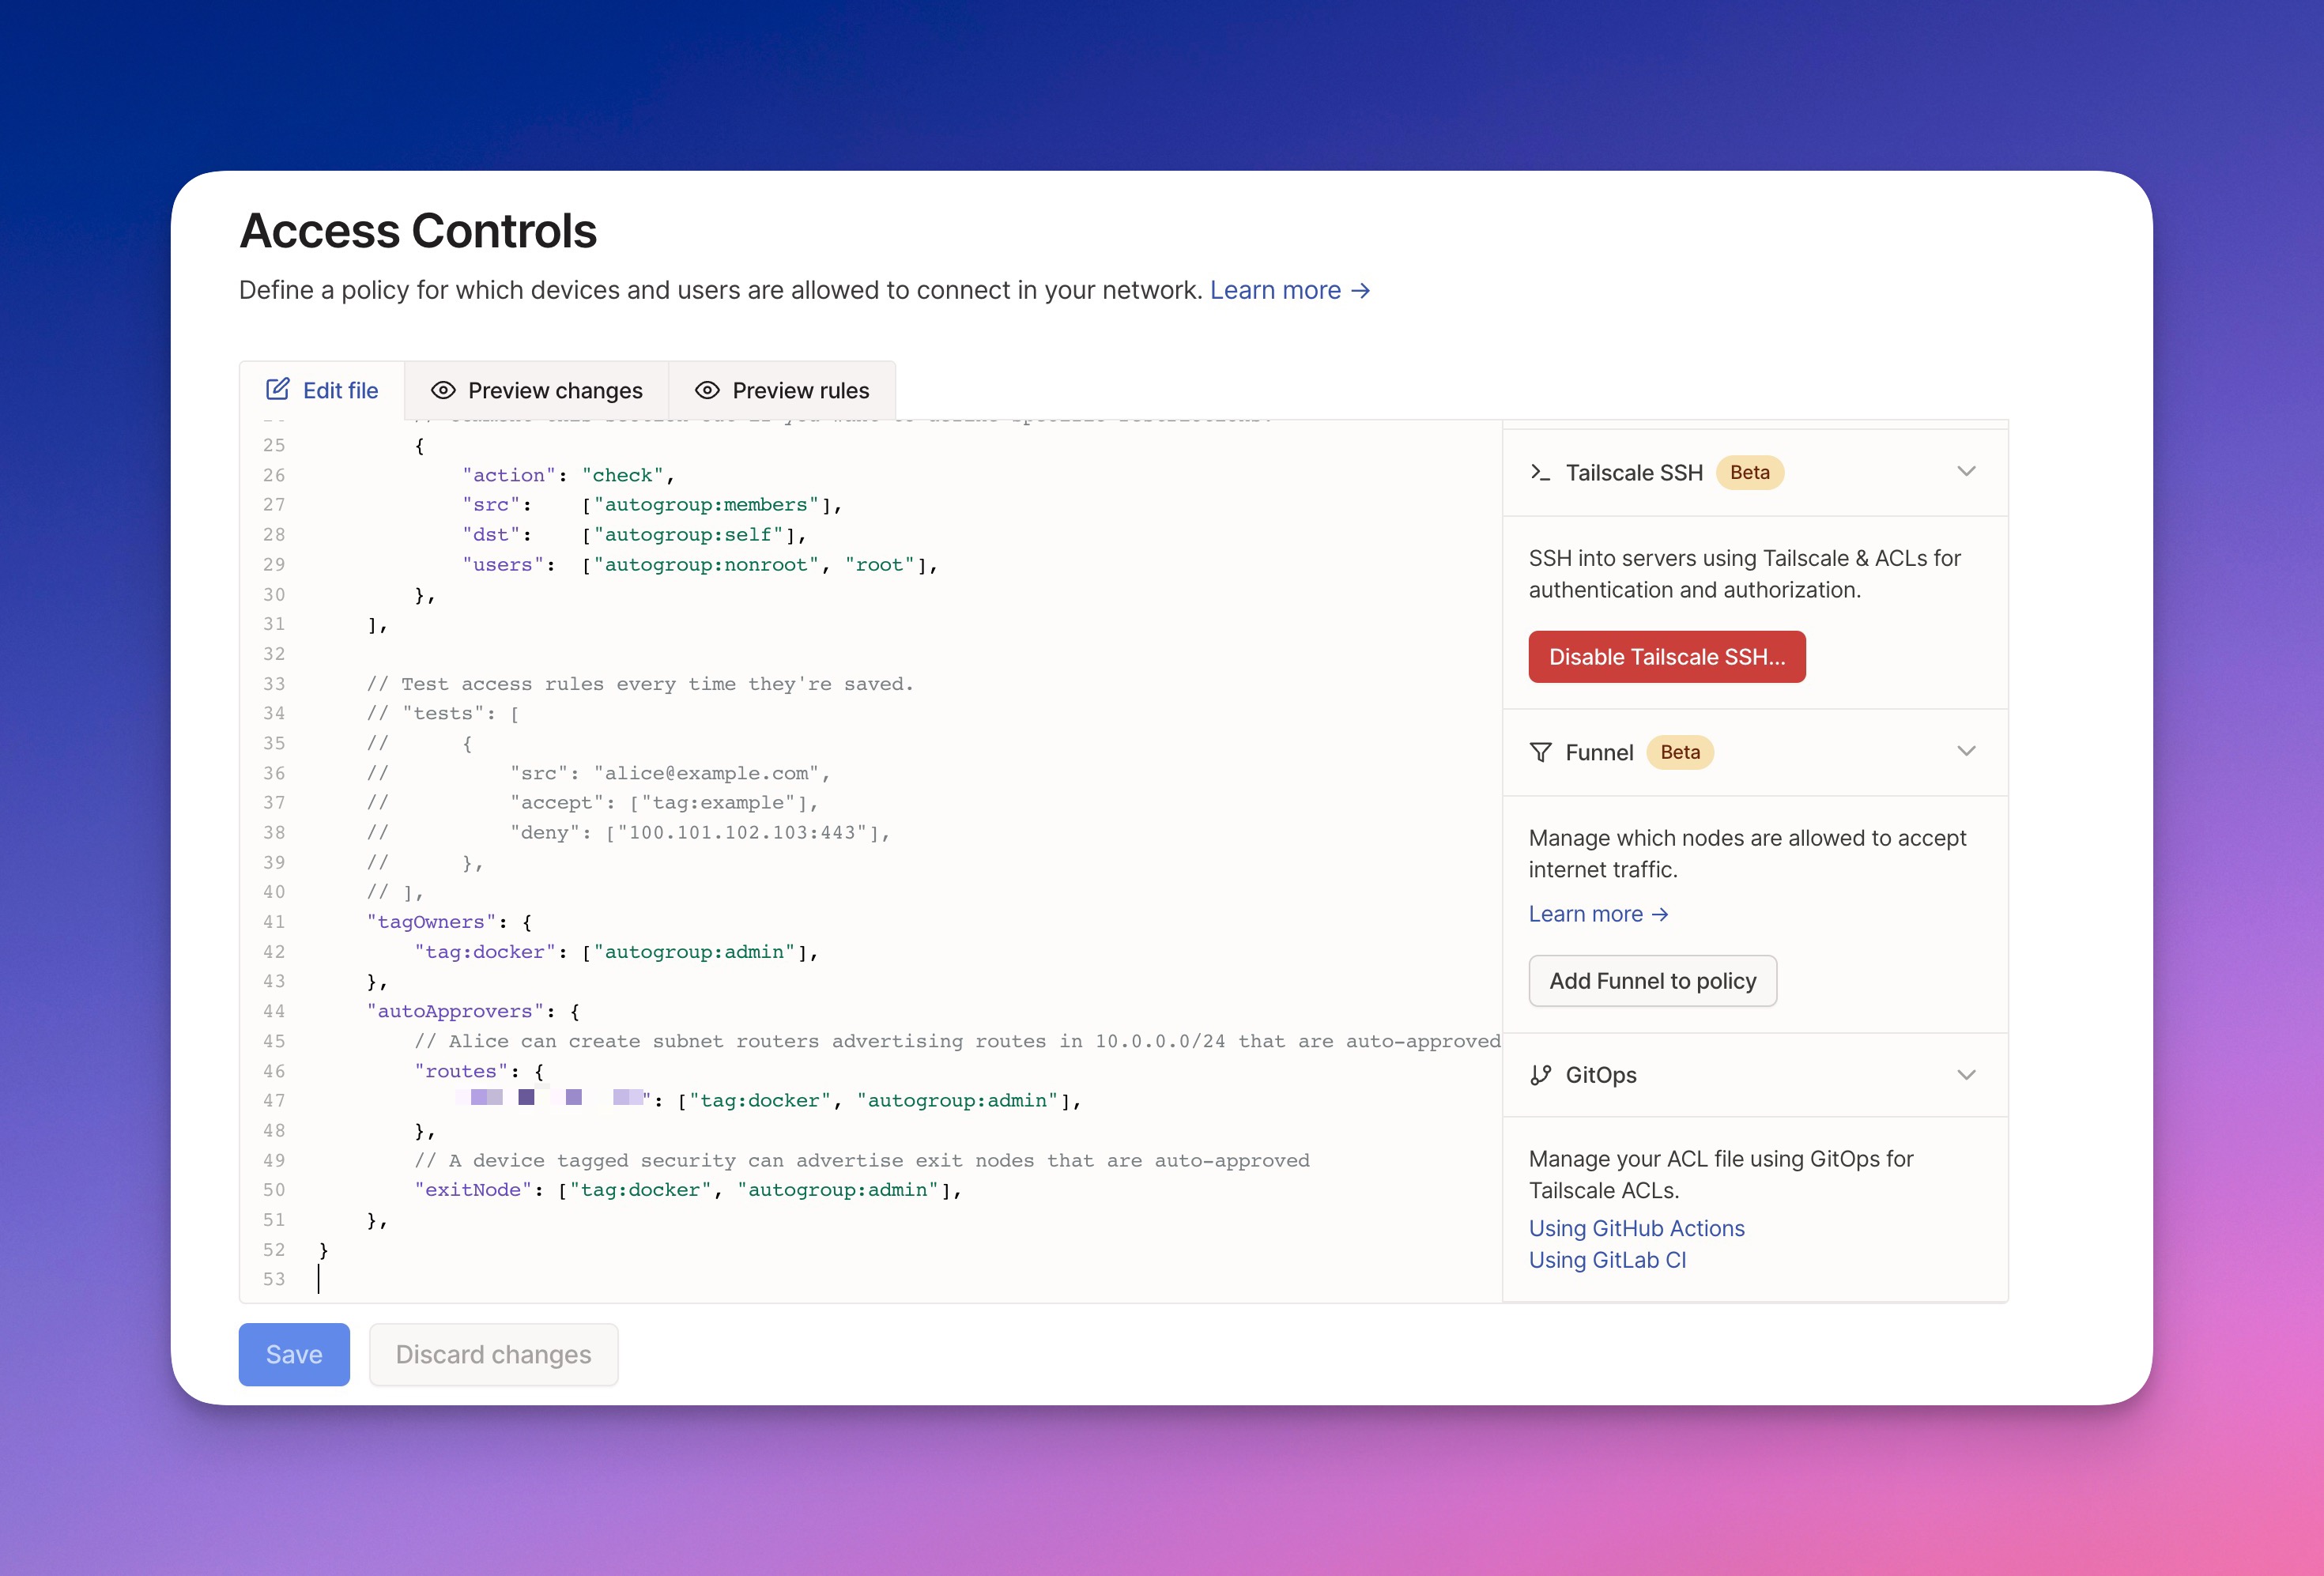
Task: Click the terminal prompt icon for Tailscale SSH
Action: click(1540, 472)
